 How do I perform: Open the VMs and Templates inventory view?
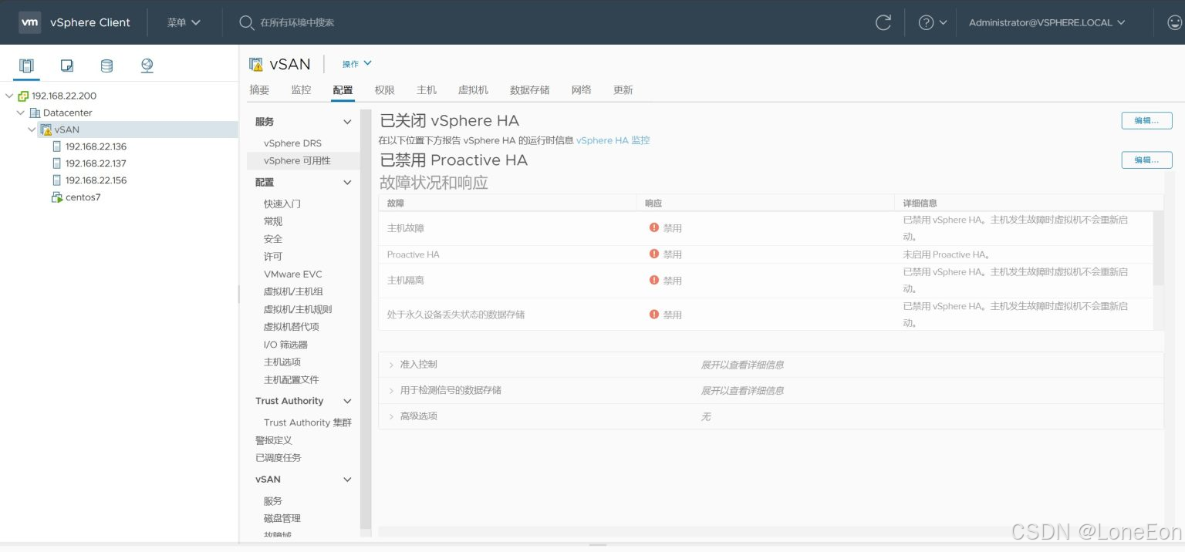tap(67, 66)
